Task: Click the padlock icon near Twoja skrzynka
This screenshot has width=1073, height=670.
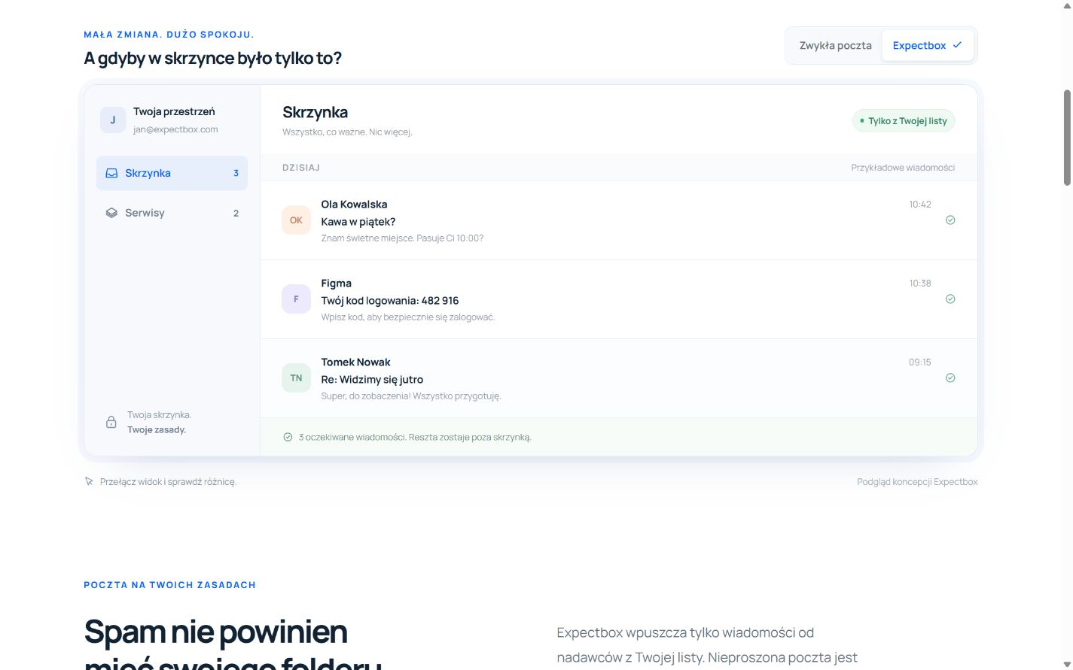Action: [111, 422]
